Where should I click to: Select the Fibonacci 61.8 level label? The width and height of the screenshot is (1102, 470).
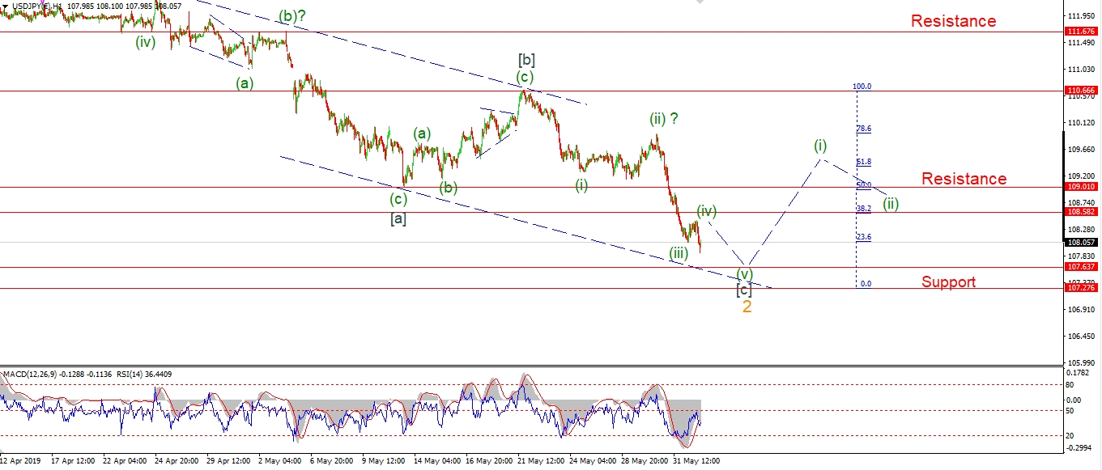(x=864, y=162)
